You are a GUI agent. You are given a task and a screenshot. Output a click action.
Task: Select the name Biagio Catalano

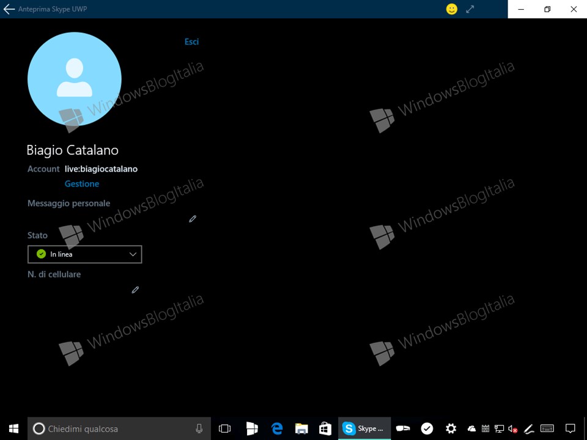tap(73, 150)
